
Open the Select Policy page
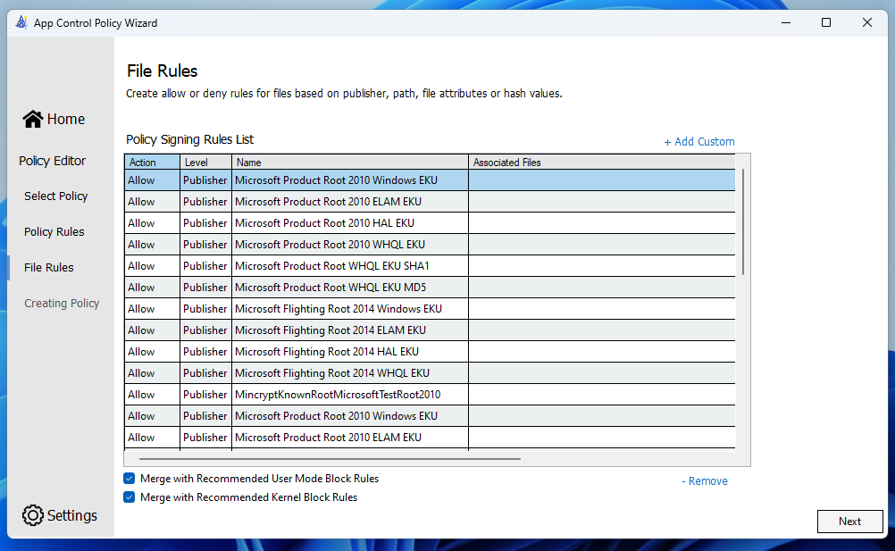(55, 196)
